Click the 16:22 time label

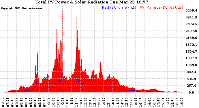(x=145, y=102)
